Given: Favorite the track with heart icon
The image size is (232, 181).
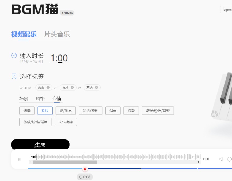Looking at the screenshot, I should 229,159.
